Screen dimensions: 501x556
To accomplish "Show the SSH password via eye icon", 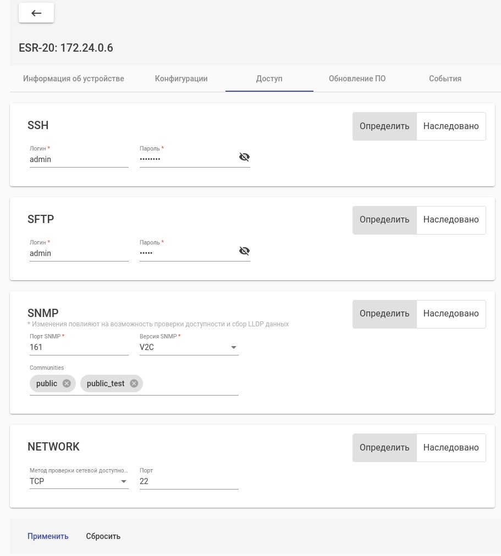I will 244,157.
